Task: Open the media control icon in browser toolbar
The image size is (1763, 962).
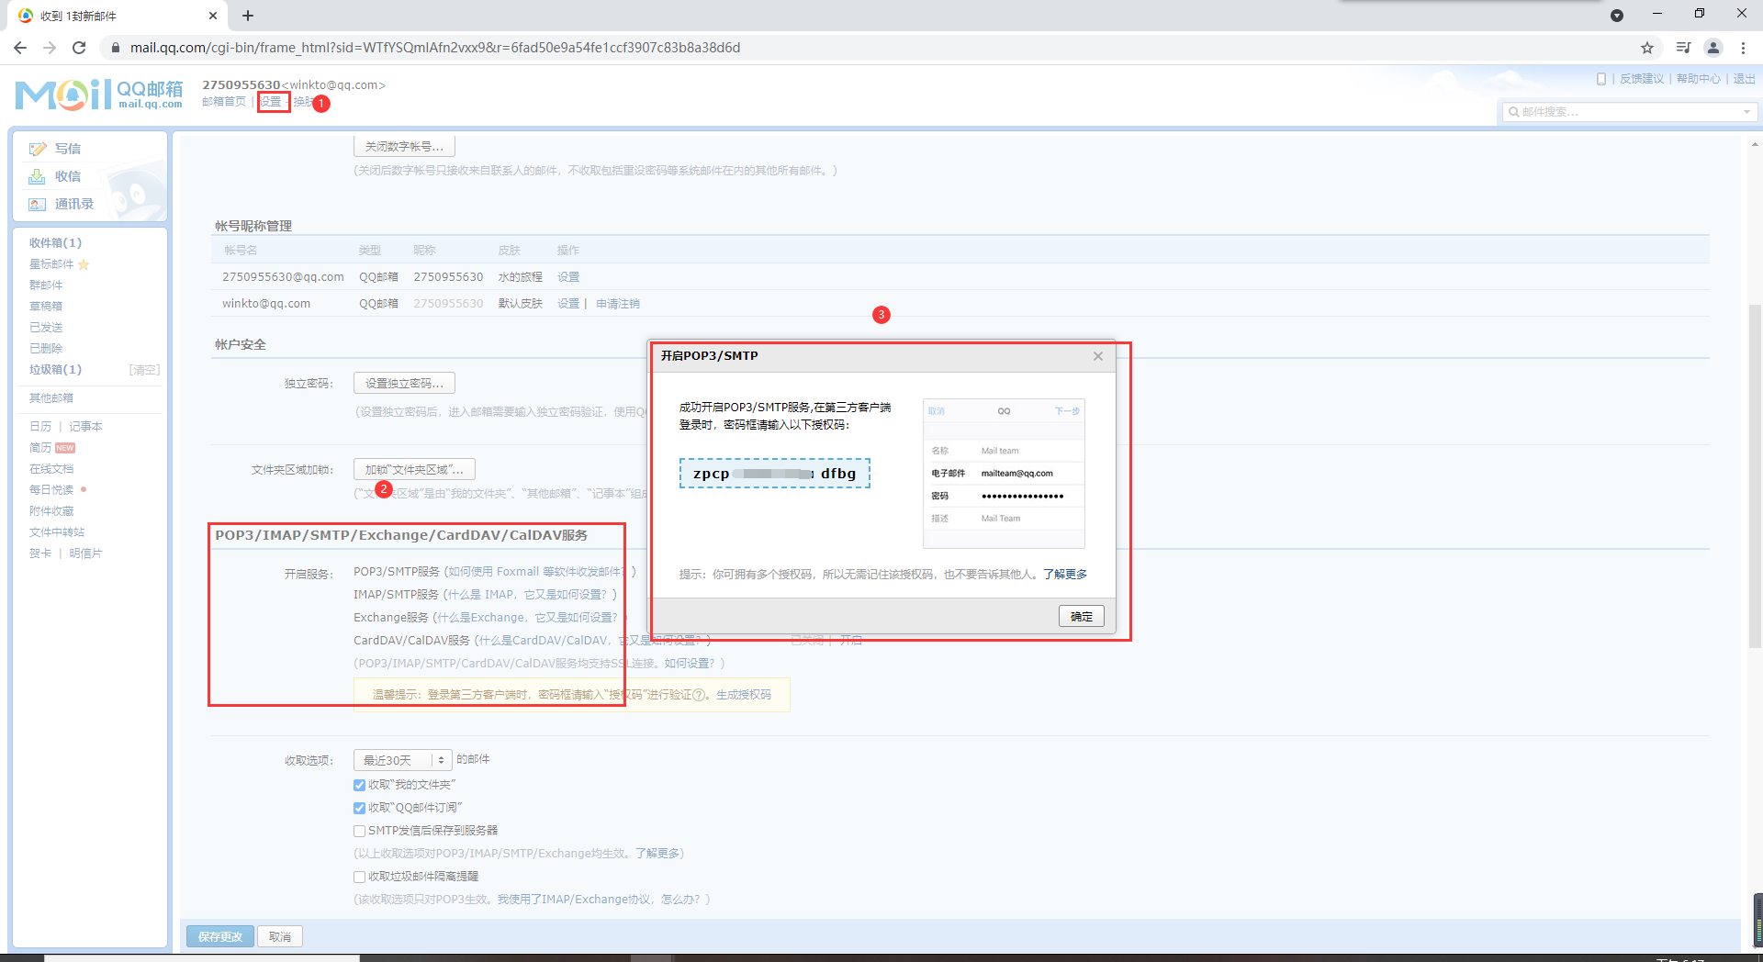Action: (x=1683, y=48)
